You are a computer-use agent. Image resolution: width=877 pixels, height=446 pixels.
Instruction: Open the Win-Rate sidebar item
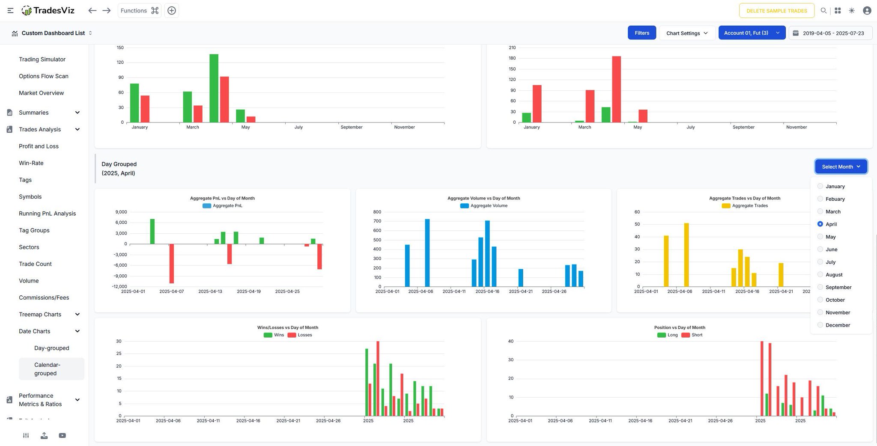point(31,163)
